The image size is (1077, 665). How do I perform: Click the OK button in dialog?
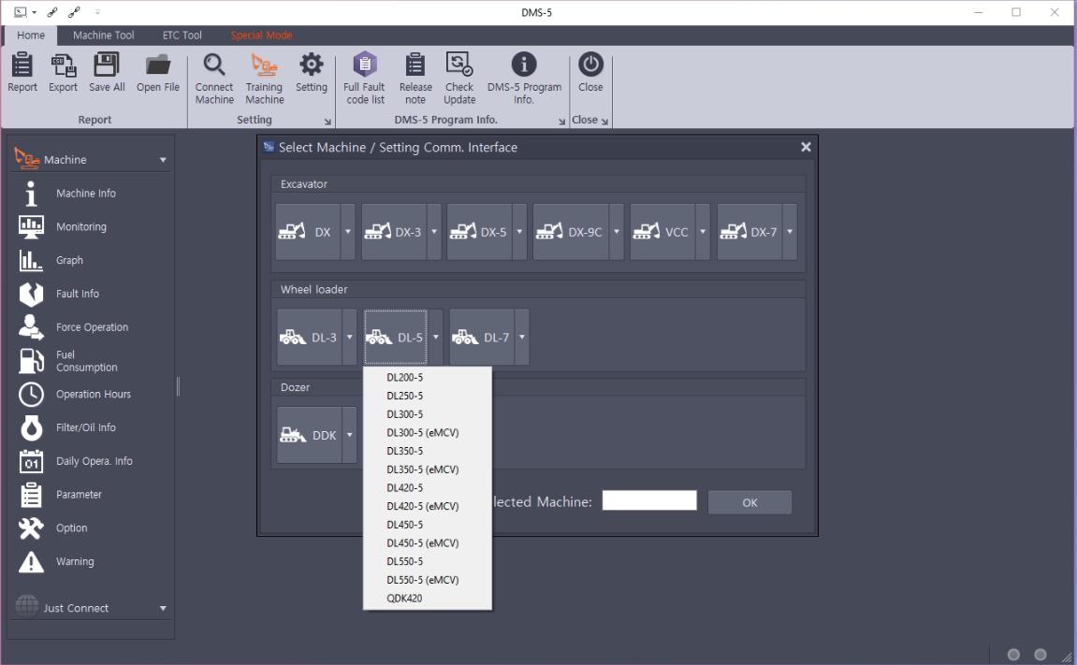point(750,502)
